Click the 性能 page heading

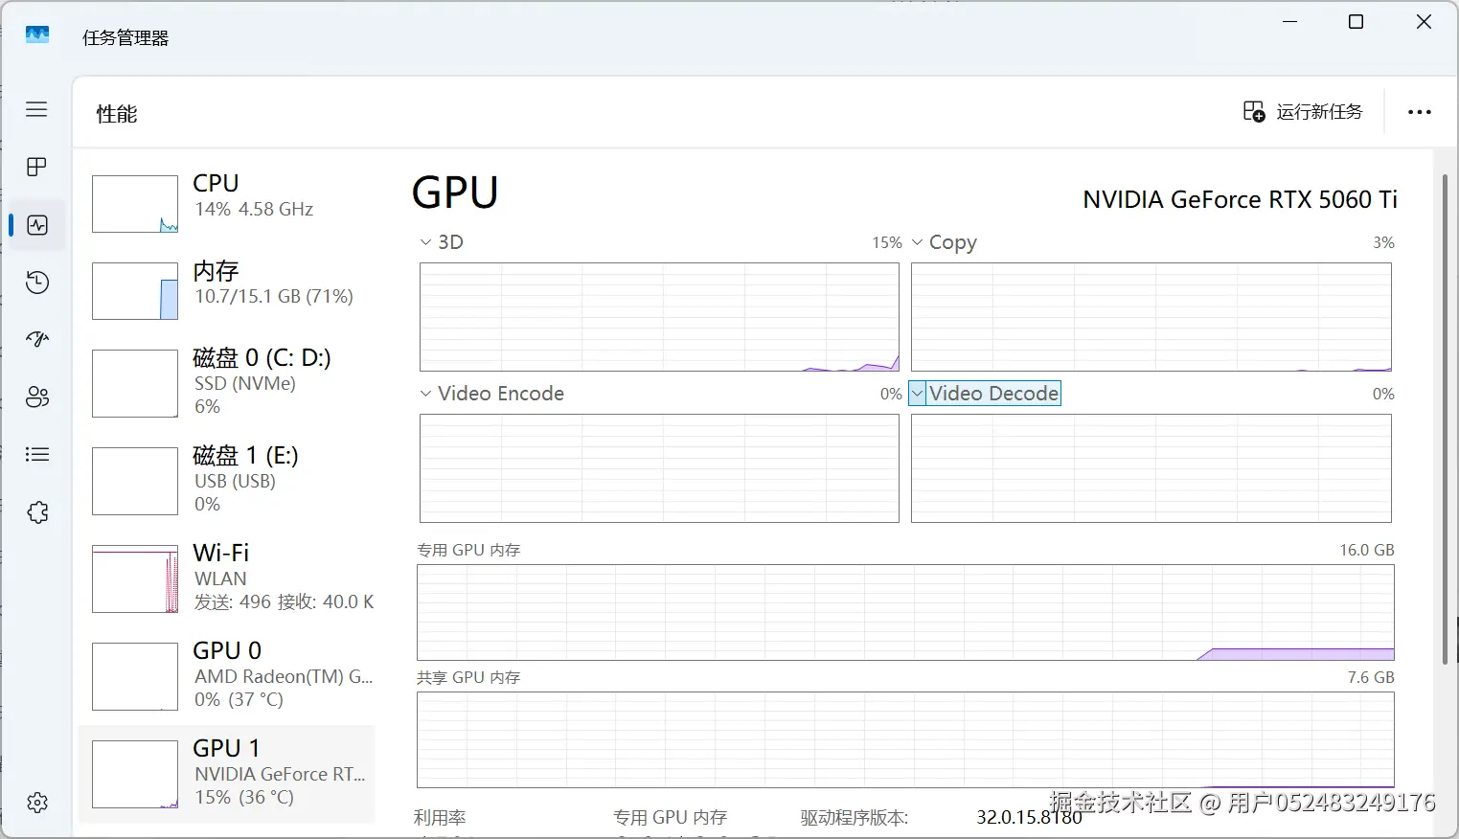[117, 114]
